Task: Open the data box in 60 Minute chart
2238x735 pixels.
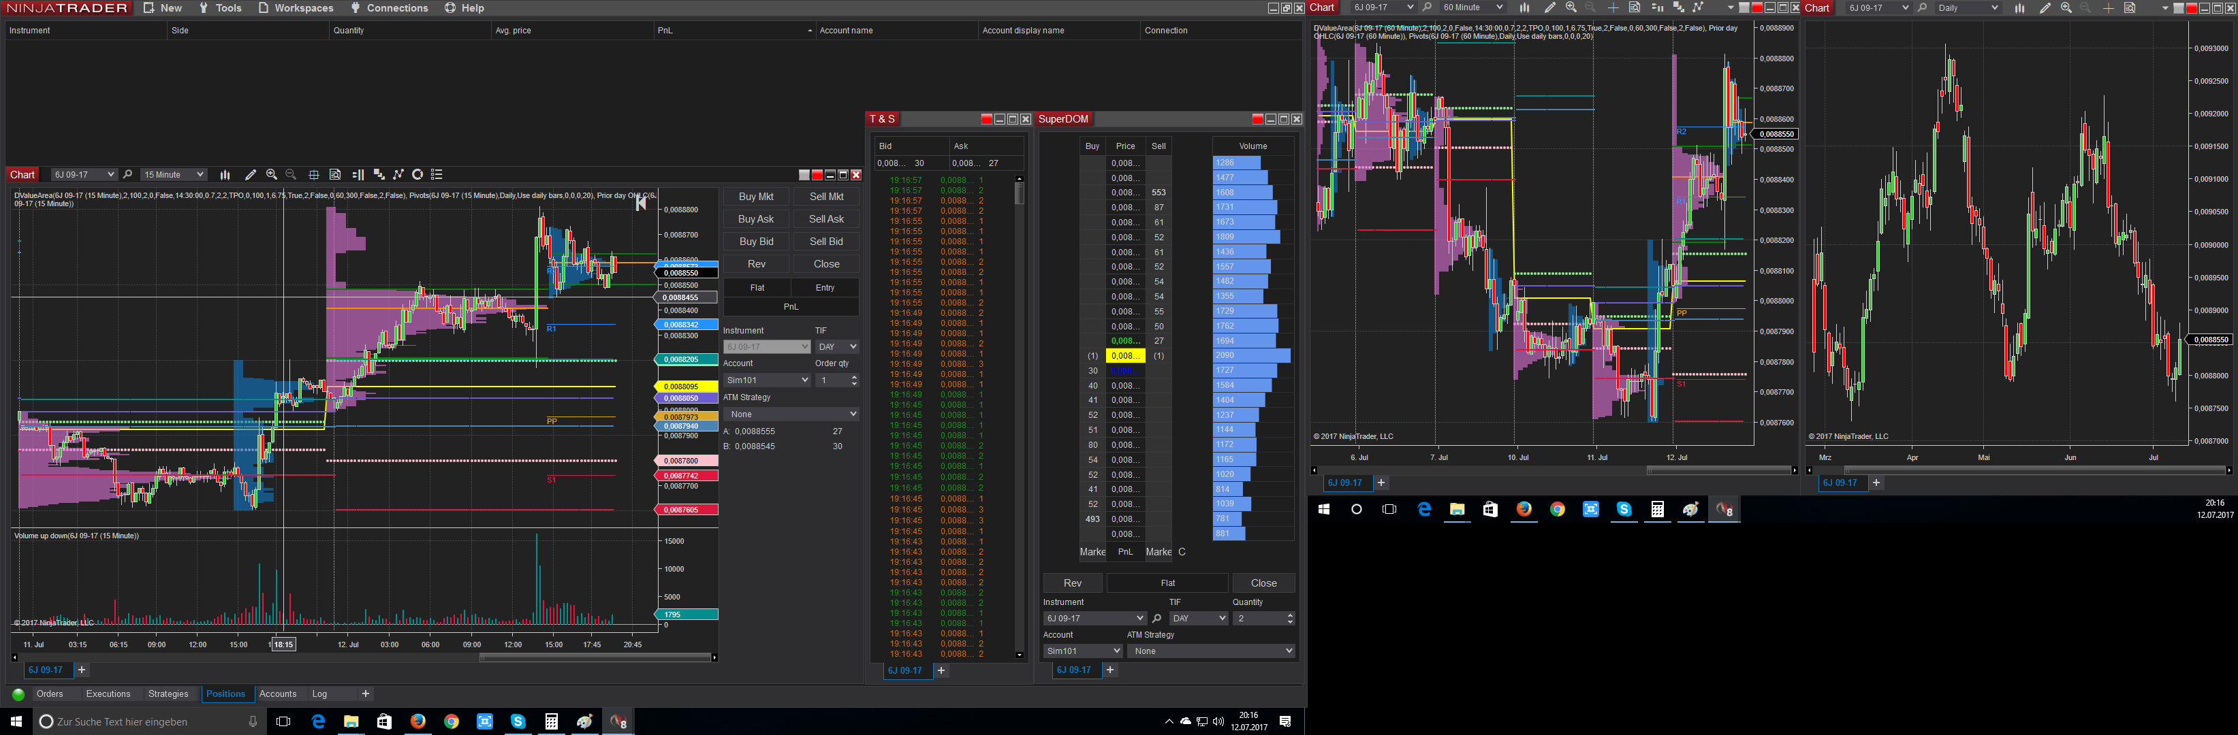Action: (x=1634, y=7)
